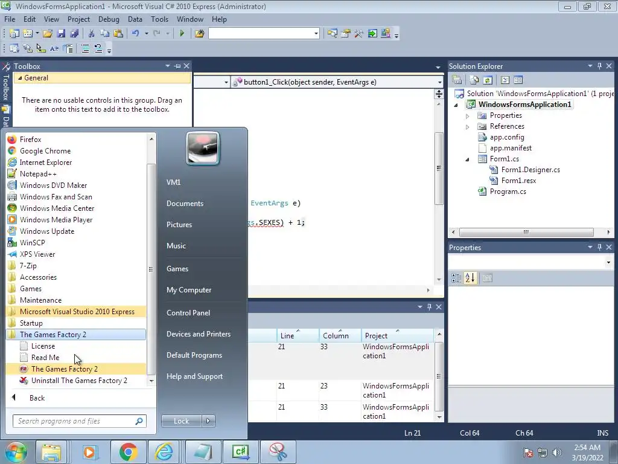Open the Window menu
Image resolution: width=618 pixels, height=464 pixels.
coord(190,19)
